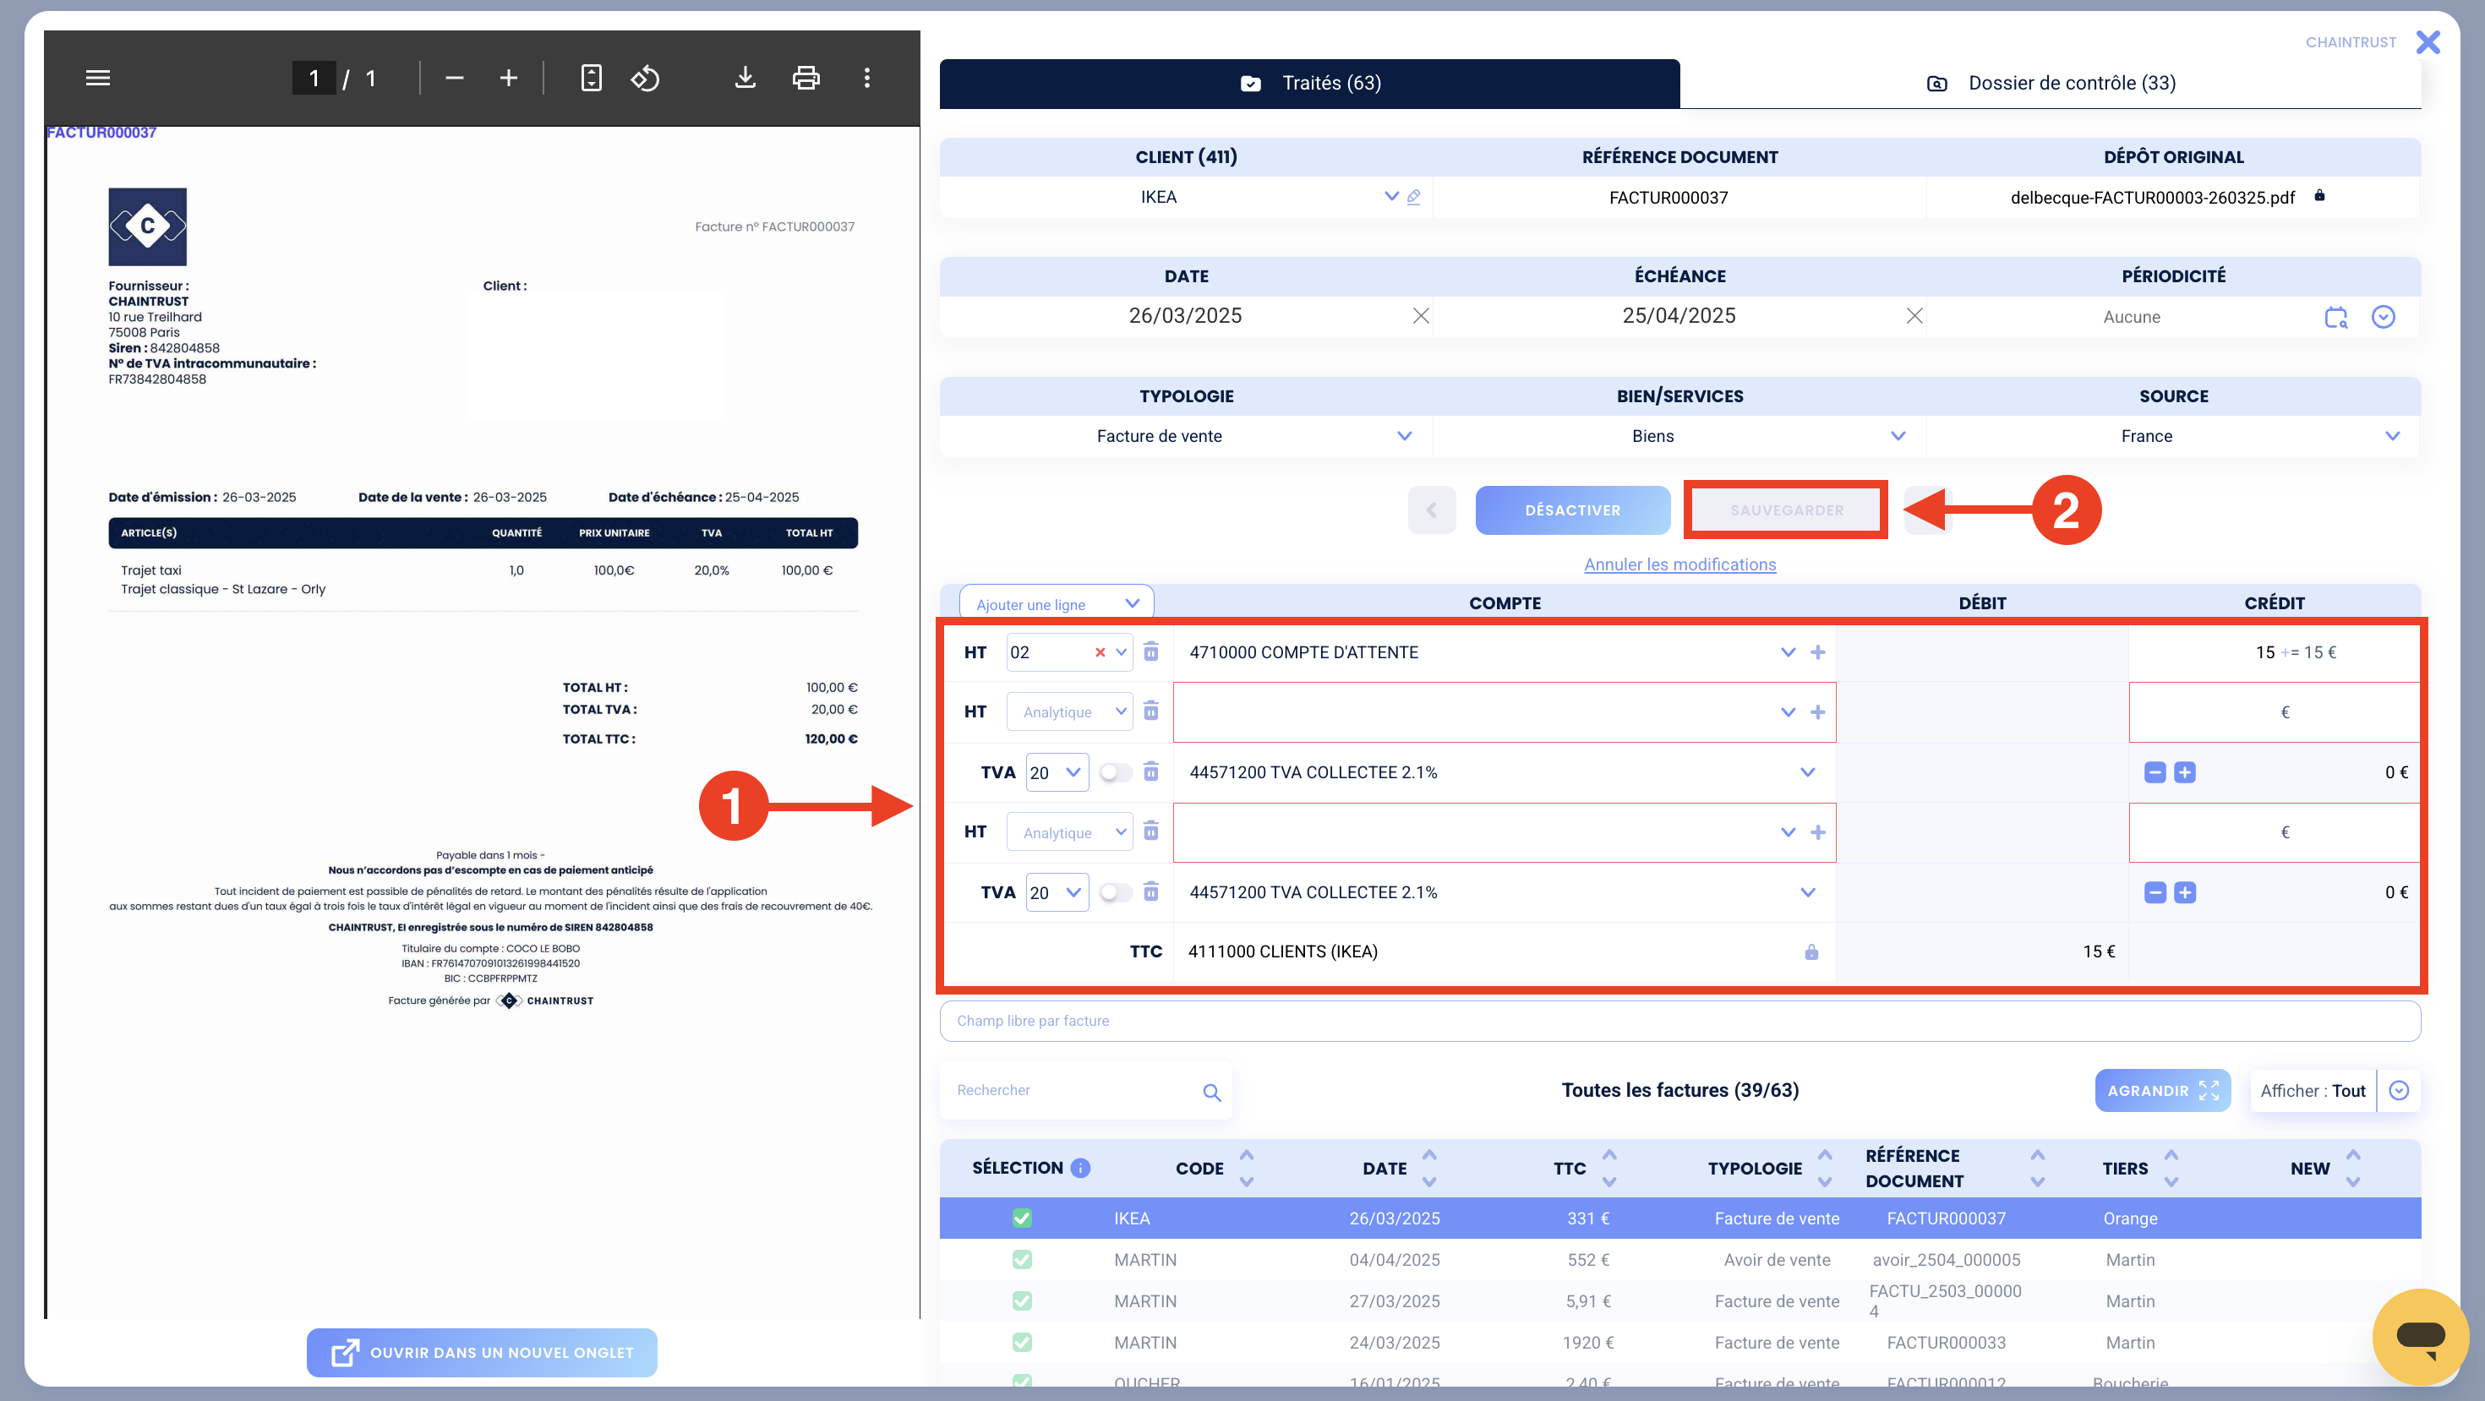Click the fit-to-page icon
Image resolution: width=2485 pixels, height=1401 pixels.
click(592, 78)
